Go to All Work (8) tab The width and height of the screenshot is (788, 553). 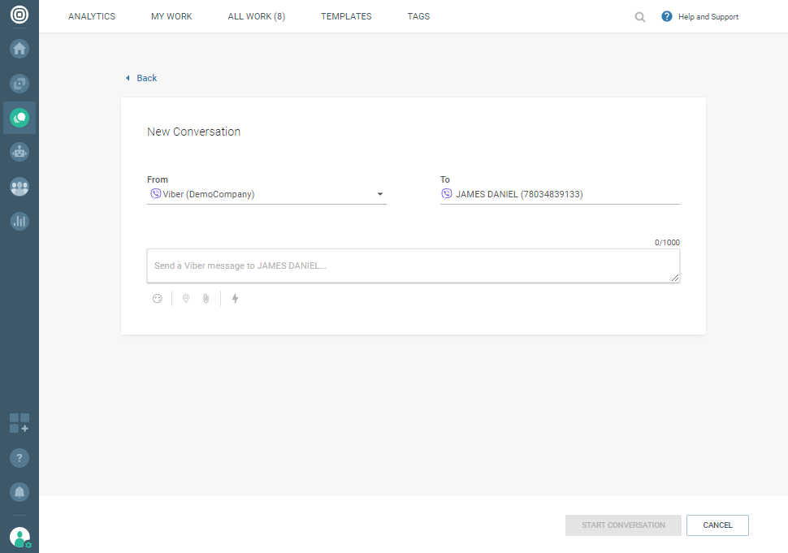pyautogui.click(x=256, y=17)
